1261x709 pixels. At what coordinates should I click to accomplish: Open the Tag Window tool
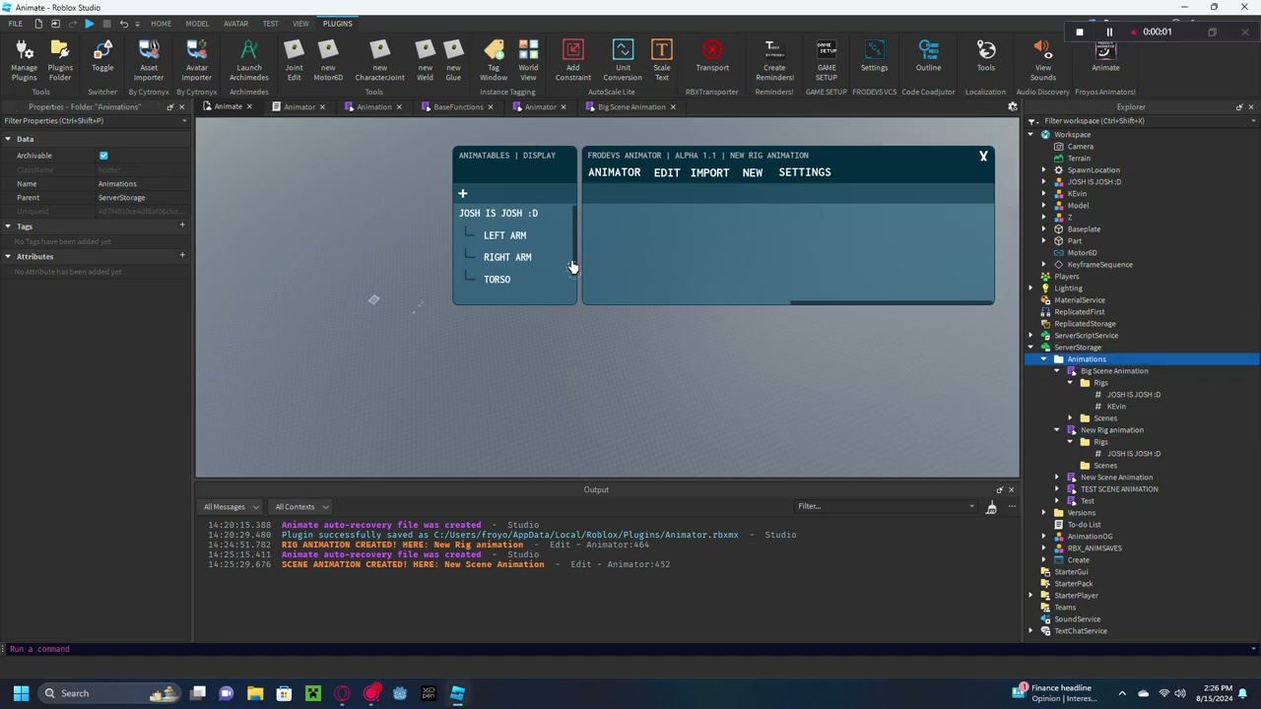(x=494, y=59)
